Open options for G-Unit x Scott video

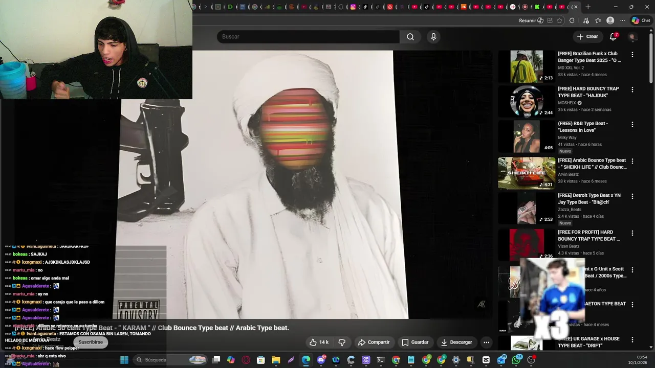(x=632, y=270)
